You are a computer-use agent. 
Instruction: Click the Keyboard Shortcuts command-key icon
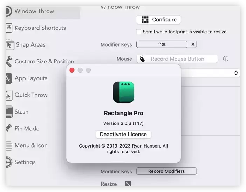coord(9,28)
